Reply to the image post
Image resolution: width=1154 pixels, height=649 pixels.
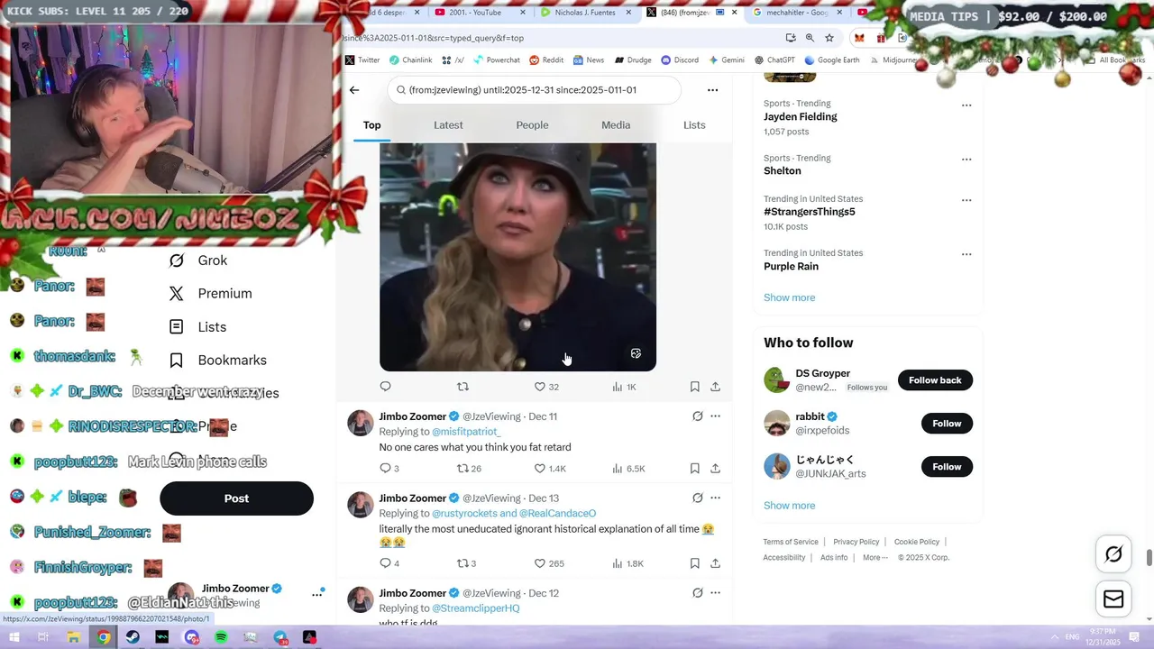pyautogui.click(x=385, y=387)
